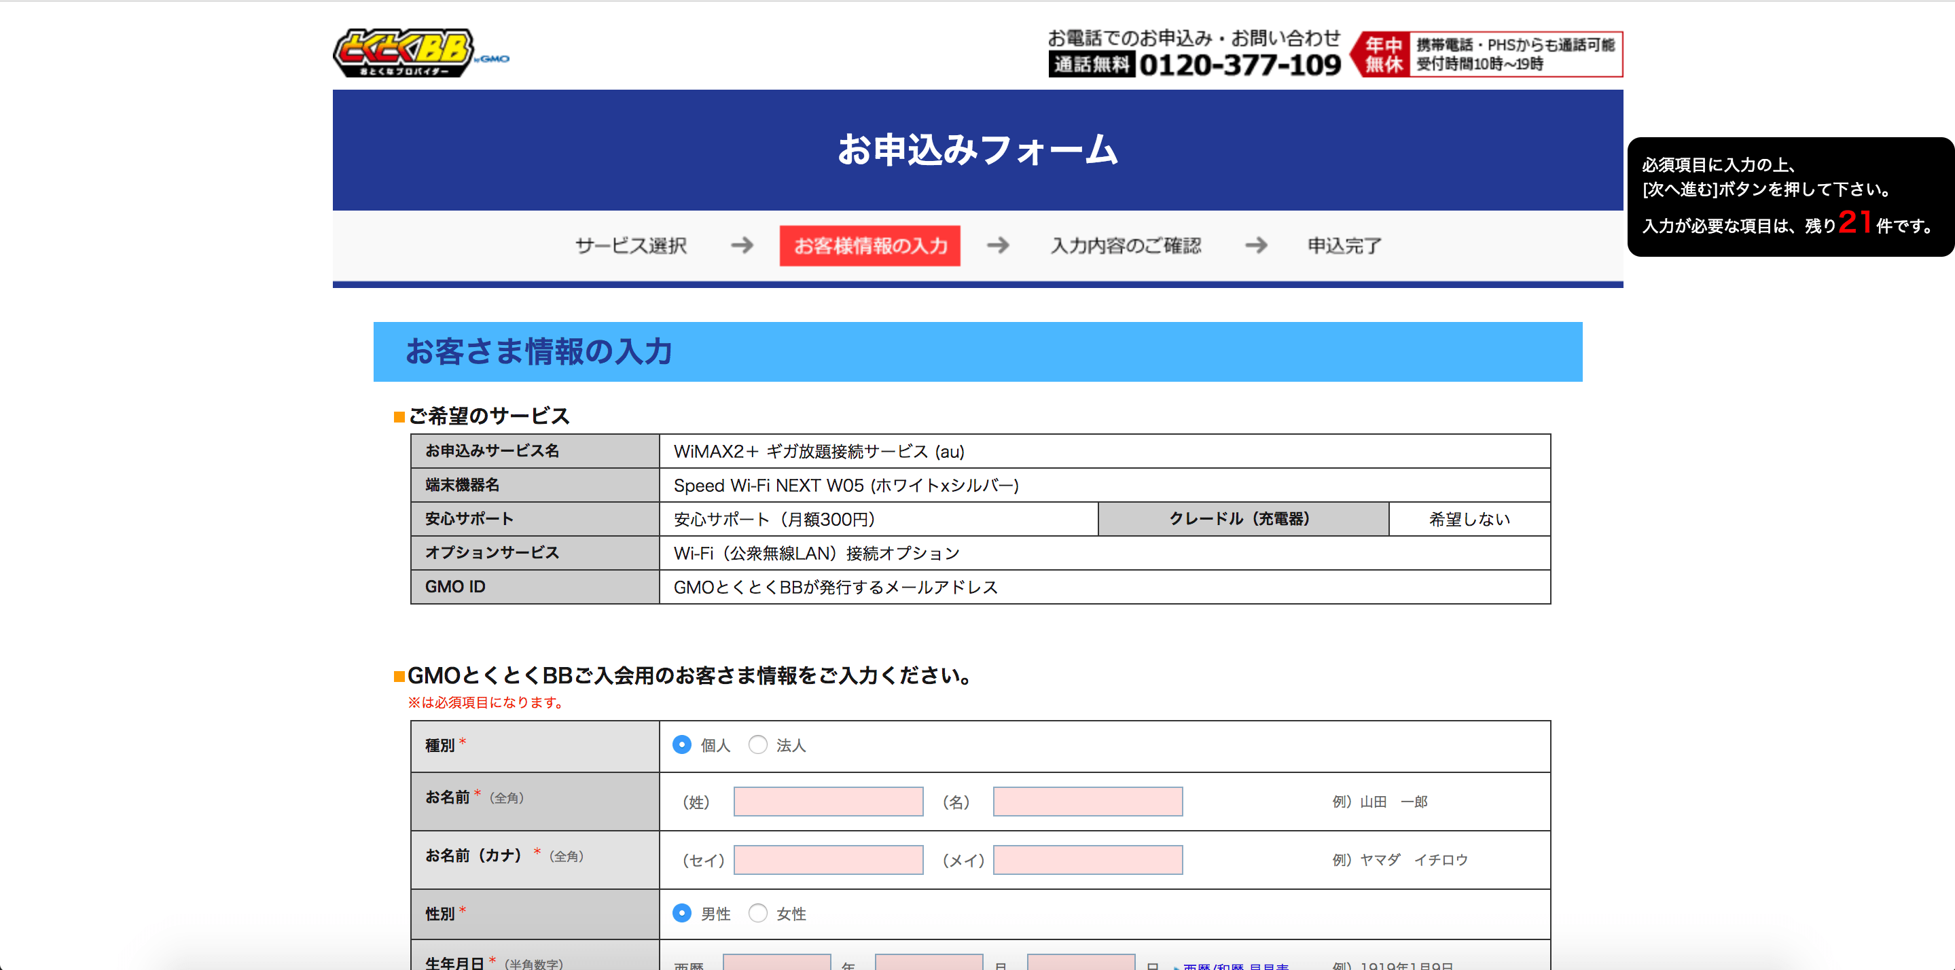Click the 申込完了 step

[1344, 245]
